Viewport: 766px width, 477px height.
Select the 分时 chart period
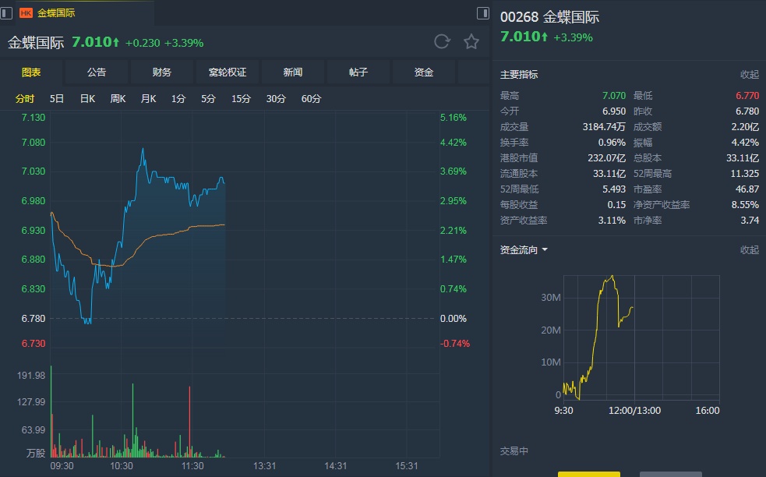click(24, 99)
